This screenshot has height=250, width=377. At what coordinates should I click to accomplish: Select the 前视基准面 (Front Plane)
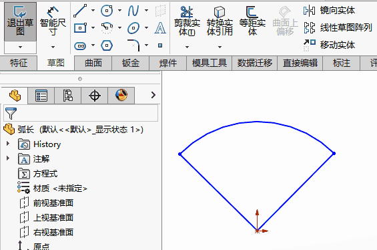(46, 203)
